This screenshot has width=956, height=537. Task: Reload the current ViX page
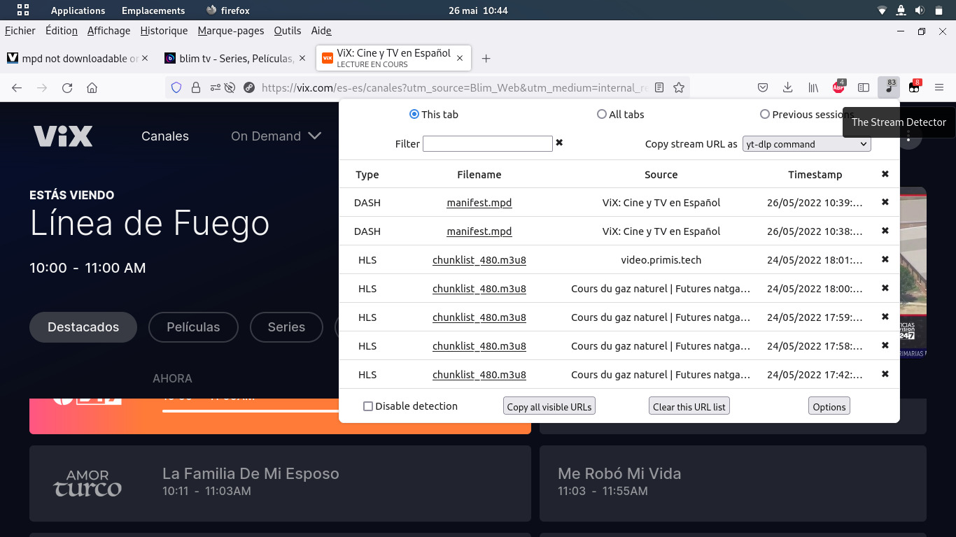pos(67,88)
